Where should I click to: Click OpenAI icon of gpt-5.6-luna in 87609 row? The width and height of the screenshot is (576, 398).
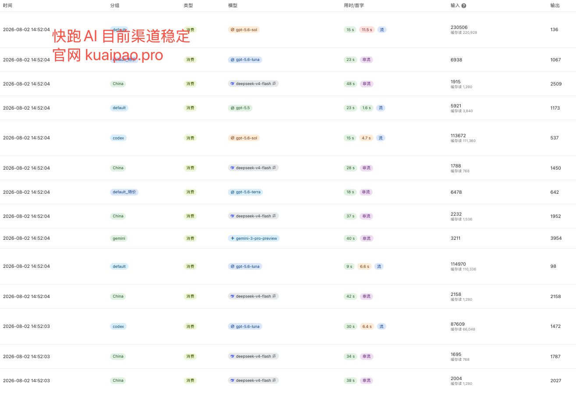(x=232, y=327)
